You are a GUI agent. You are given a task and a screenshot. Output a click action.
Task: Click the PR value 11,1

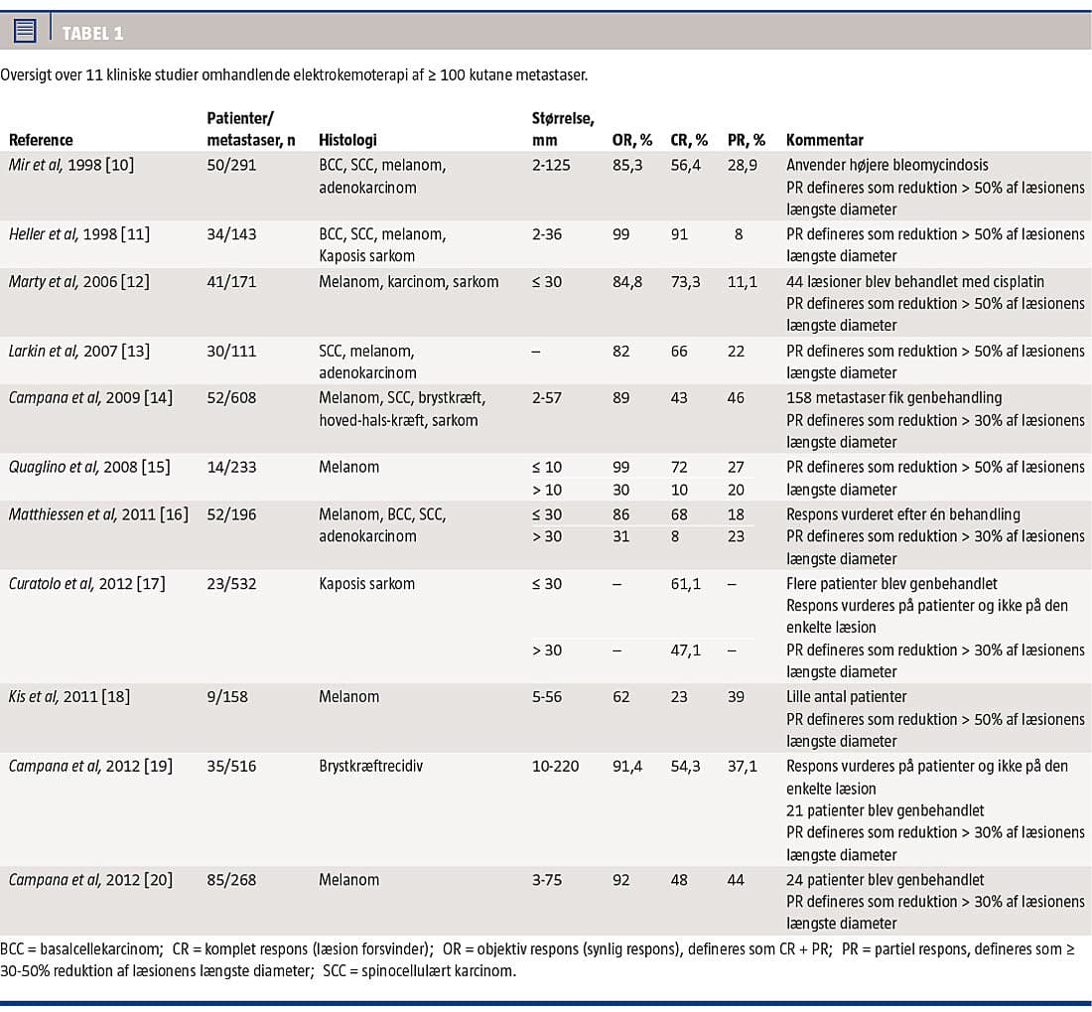click(x=743, y=282)
